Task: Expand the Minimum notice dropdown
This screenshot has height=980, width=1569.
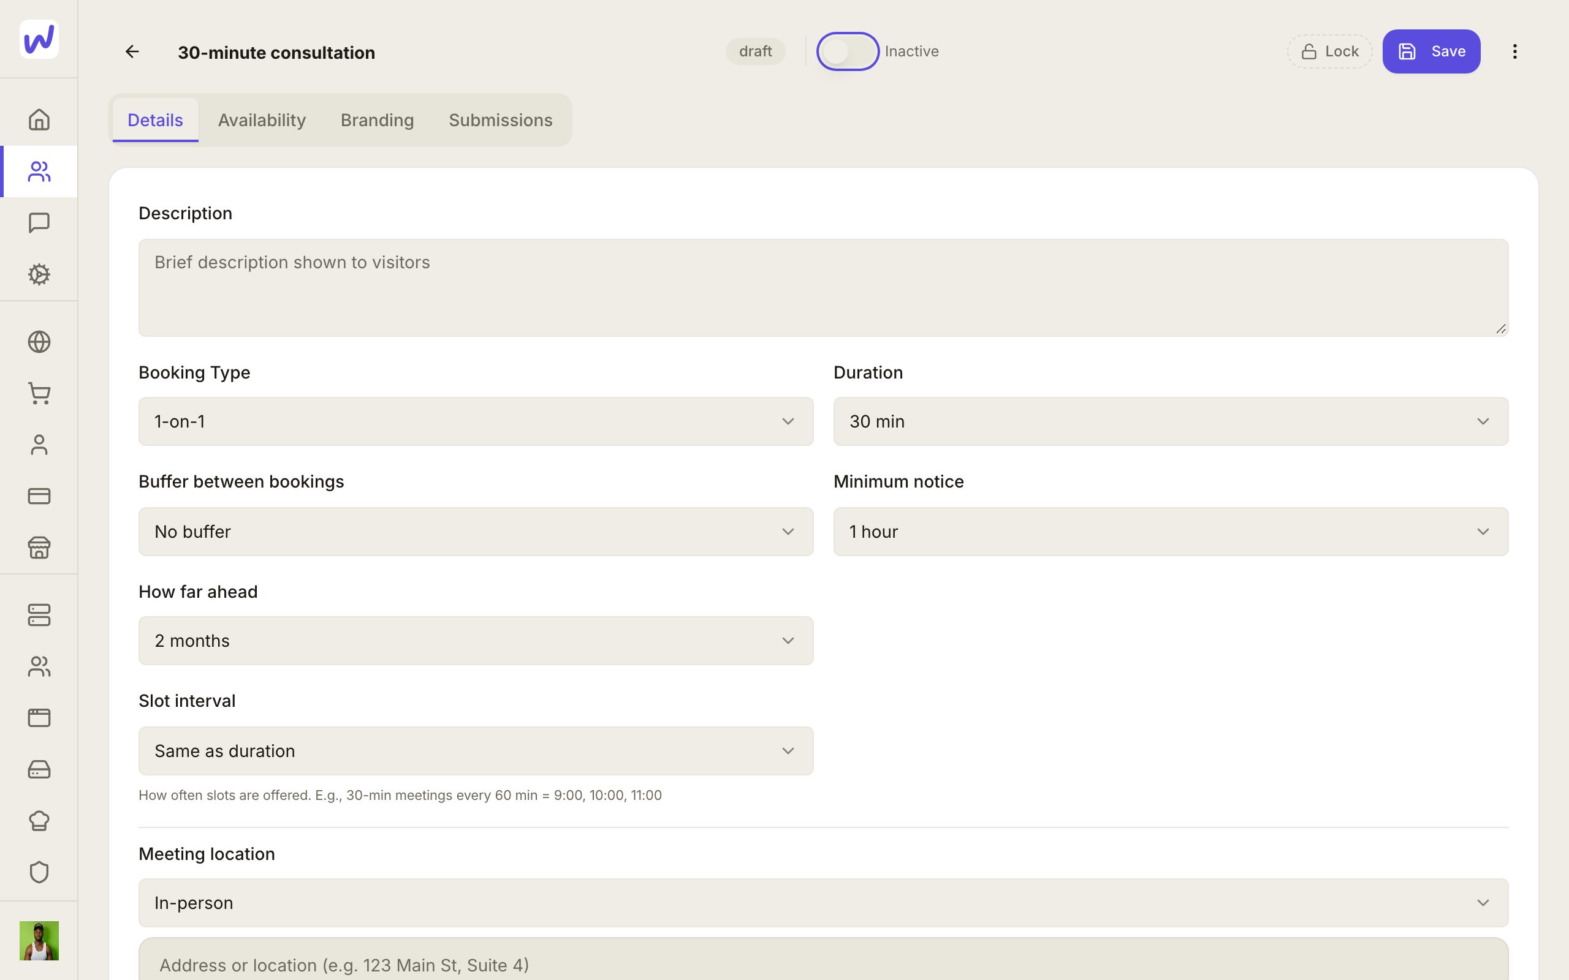Action: coord(1171,532)
